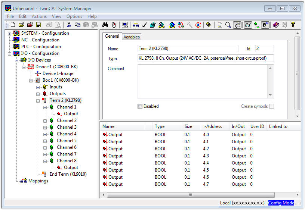The image size is (305, 210).
Task: Click the Mappings icon in the tree
Action: 24,181
